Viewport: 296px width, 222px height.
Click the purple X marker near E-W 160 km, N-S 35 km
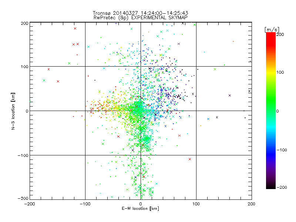click(x=230, y=95)
